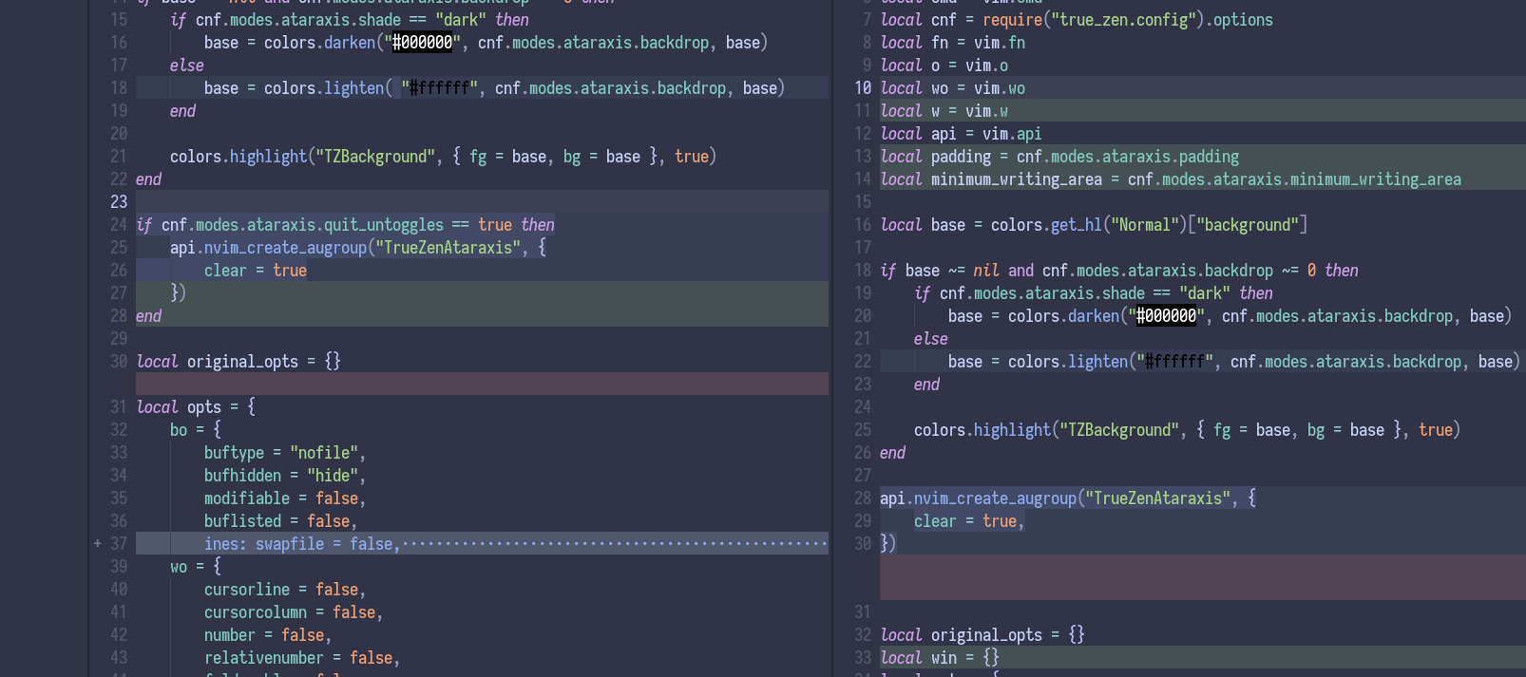The height and width of the screenshot is (677, 1526).
Task: Click line number 28 in the right pane
Action: point(863,498)
